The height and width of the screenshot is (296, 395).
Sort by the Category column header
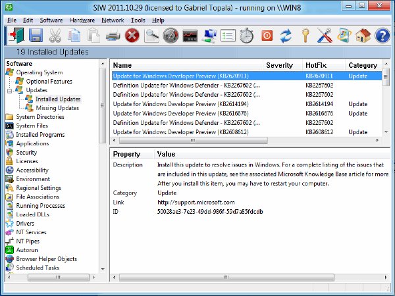pos(363,65)
